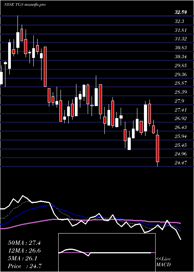Click the tall red candlestick dropping to 28.87
Image resolution: width=194 pixels, height=272 pixels.
[x=45, y=66]
